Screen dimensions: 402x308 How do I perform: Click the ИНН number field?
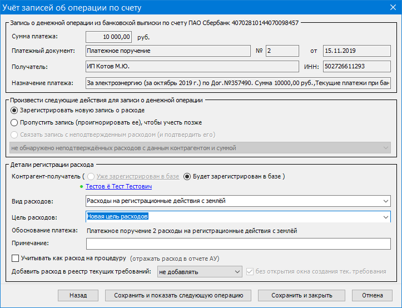tap(357, 67)
